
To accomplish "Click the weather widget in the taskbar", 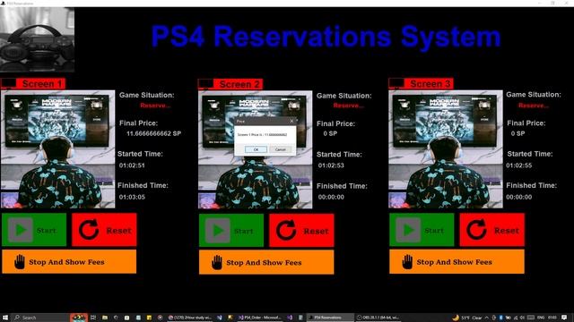I will tap(467, 318).
